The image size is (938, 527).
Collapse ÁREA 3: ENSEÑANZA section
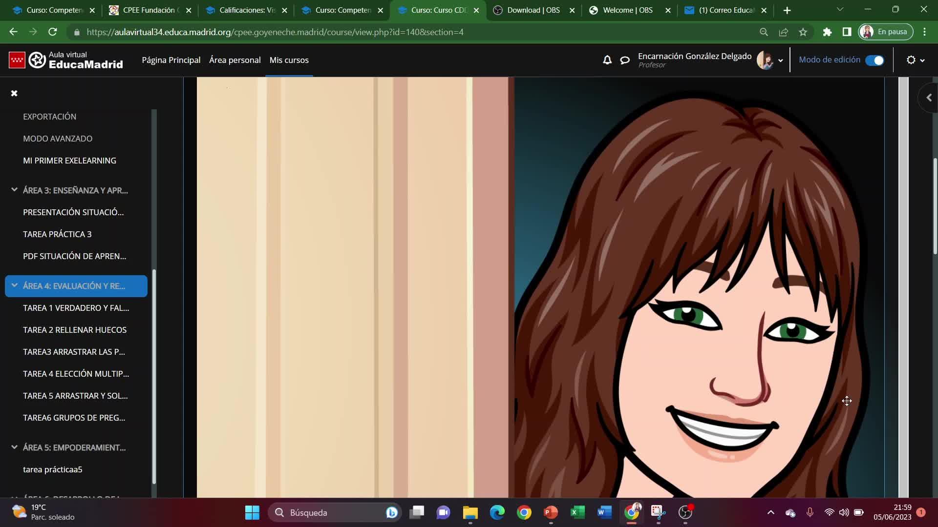coord(14,190)
